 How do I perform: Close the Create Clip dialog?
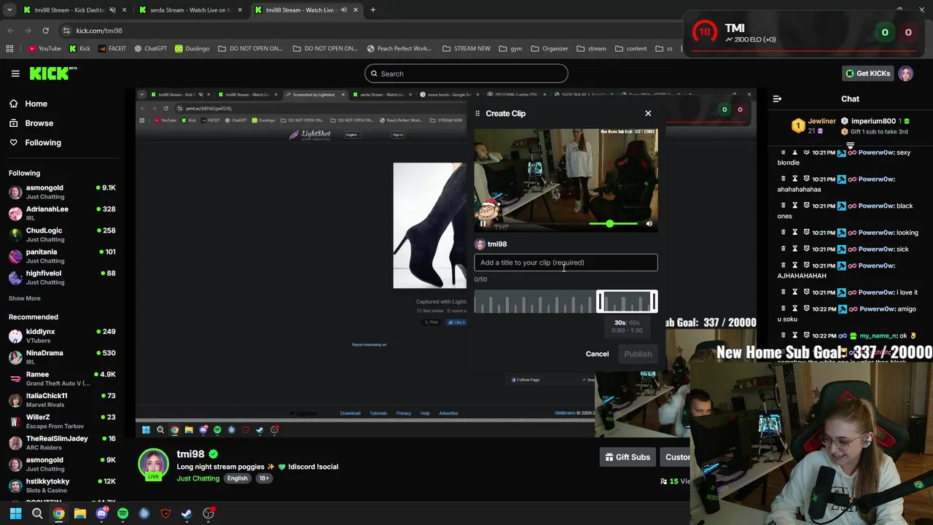(648, 113)
